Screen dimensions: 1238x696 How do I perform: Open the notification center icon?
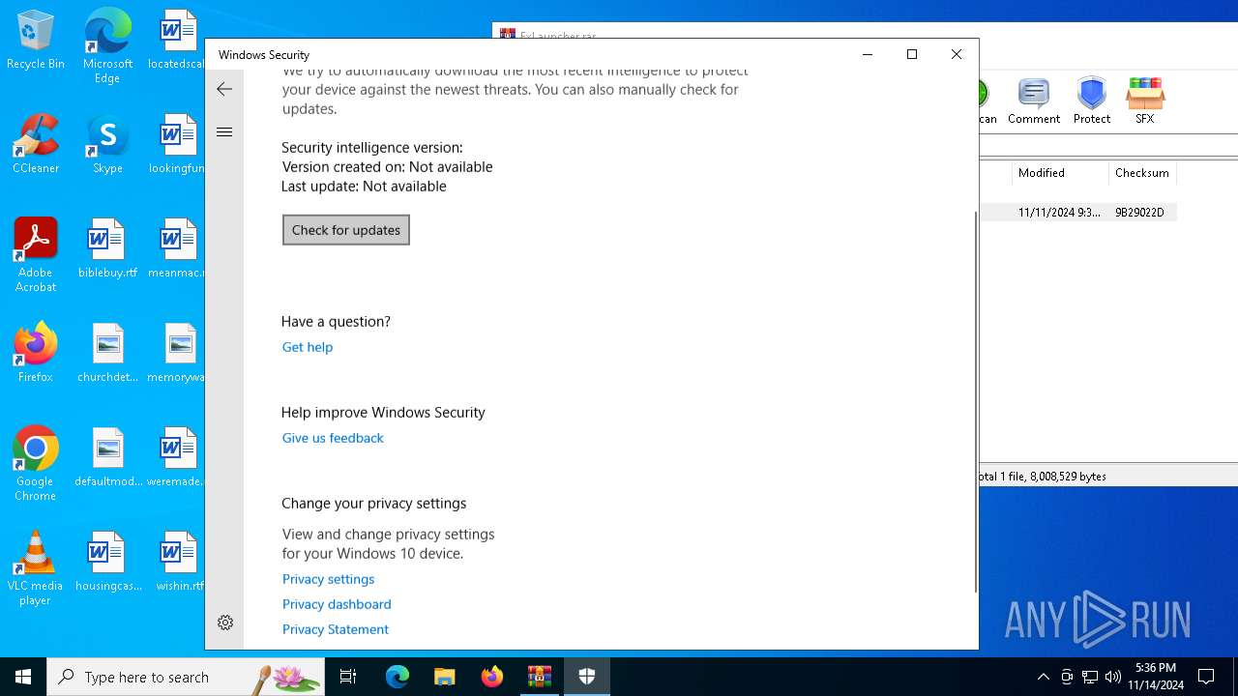pyautogui.click(x=1206, y=677)
